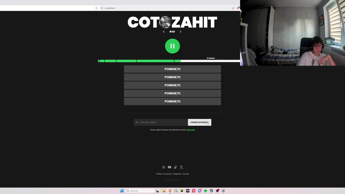
Task: Click the POMIŃ (KONIEC) skip button
Action: tap(199, 122)
